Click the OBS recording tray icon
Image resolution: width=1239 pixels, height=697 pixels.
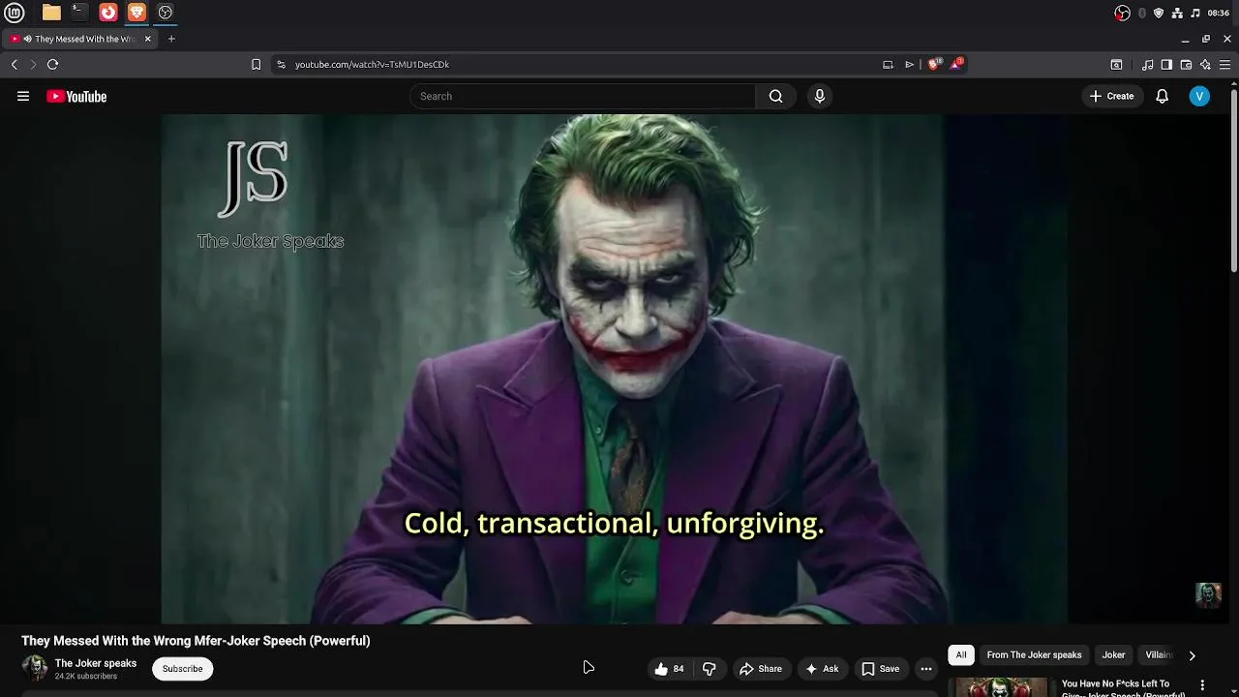pyautogui.click(x=1123, y=13)
